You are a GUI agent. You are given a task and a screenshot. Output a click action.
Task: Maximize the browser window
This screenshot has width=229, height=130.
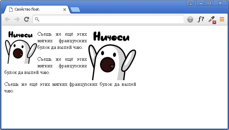[209, 3]
